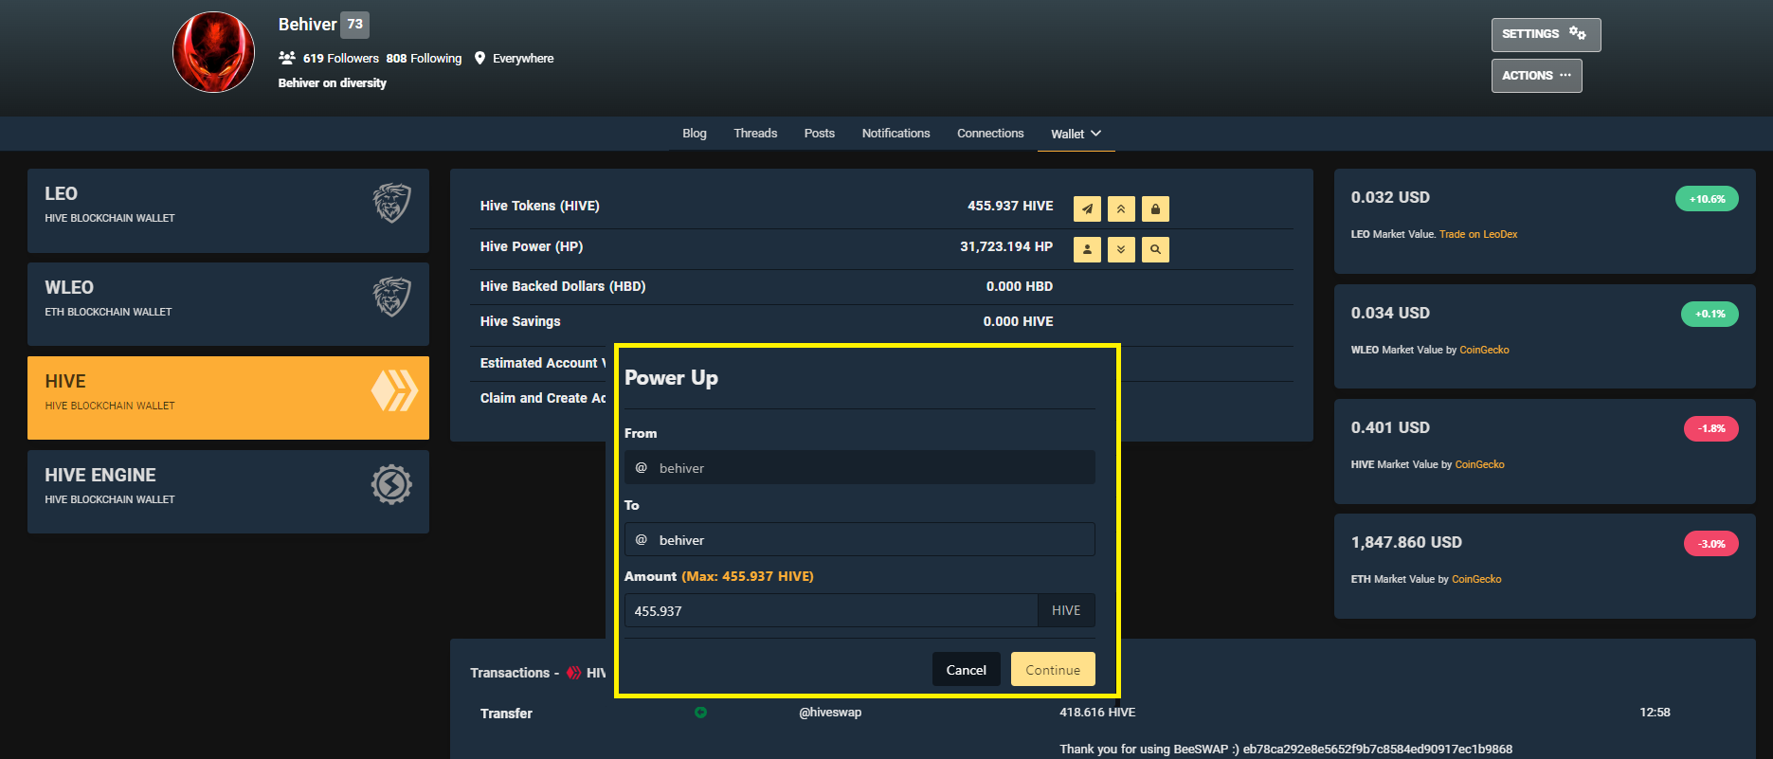Open the Actions menu
1773x759 pixels.
(1536, 76)
